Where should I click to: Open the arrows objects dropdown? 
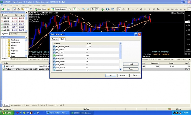(x=158, y=9)
